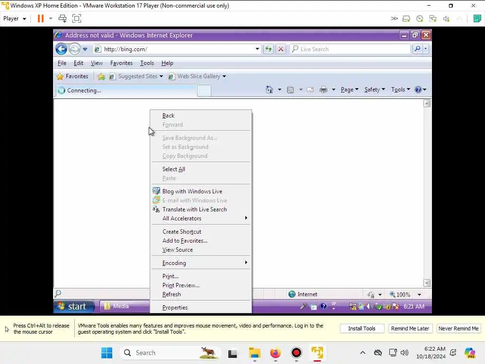485x364 pixels.
Task: Choose Properties in context menu
Action: tap(201, 307)
